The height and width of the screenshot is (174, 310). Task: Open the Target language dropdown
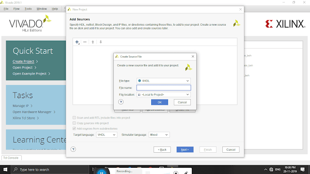pyautogui.click(x=107, y=135)
